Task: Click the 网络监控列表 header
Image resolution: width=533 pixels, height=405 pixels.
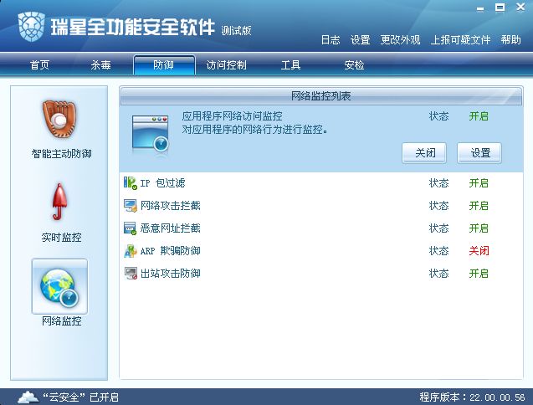Action: tap(321, 96)
